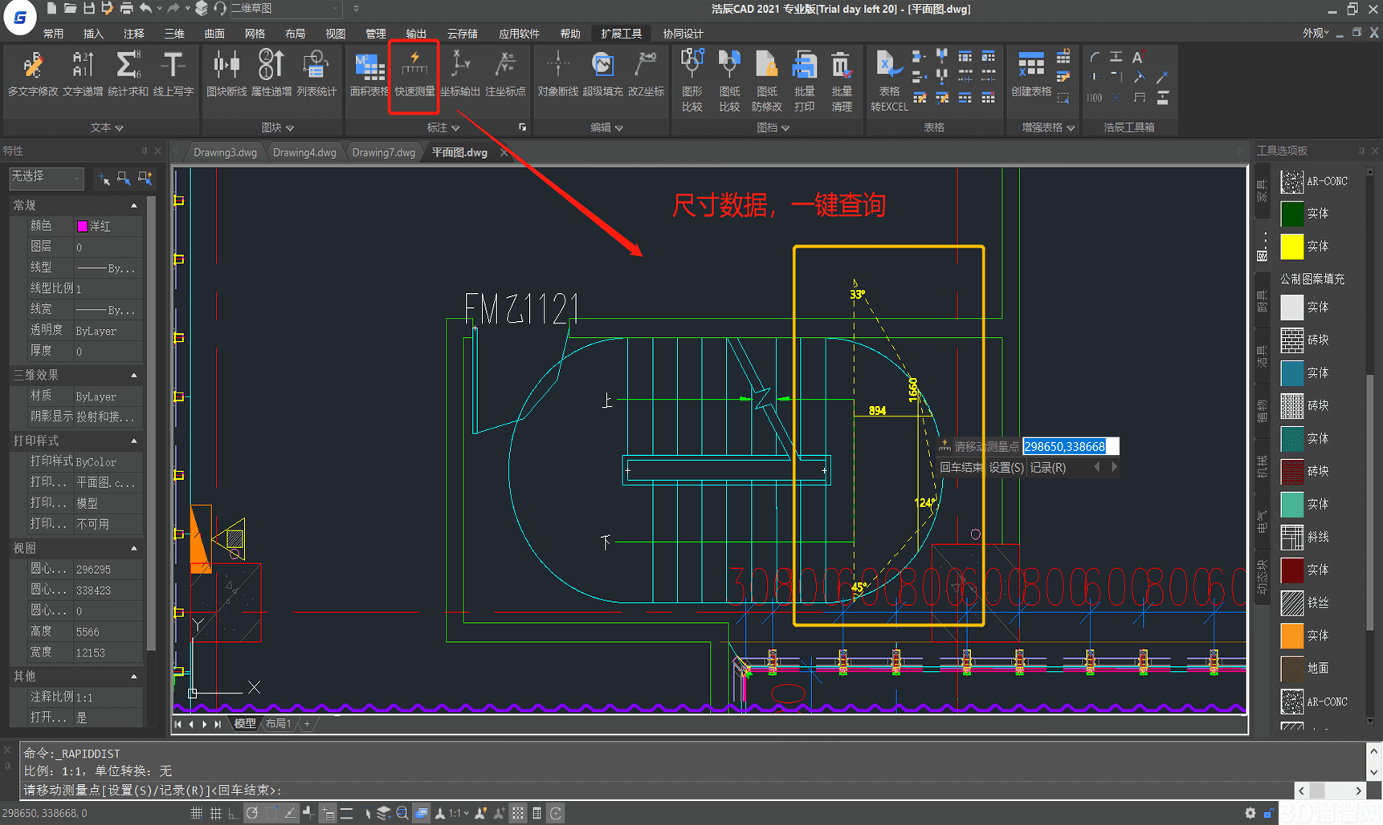Toggle dynamic input in status bar
Screen dimensions: 1383x825
point(328,813)
